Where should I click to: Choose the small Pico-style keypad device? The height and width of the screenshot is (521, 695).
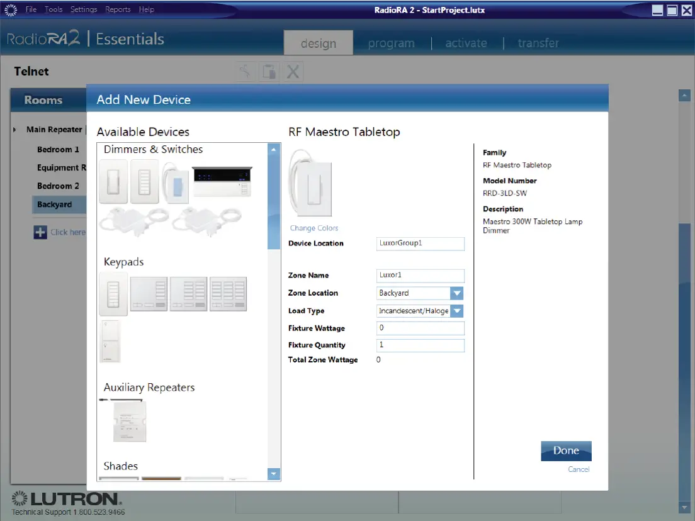[110, 341]
